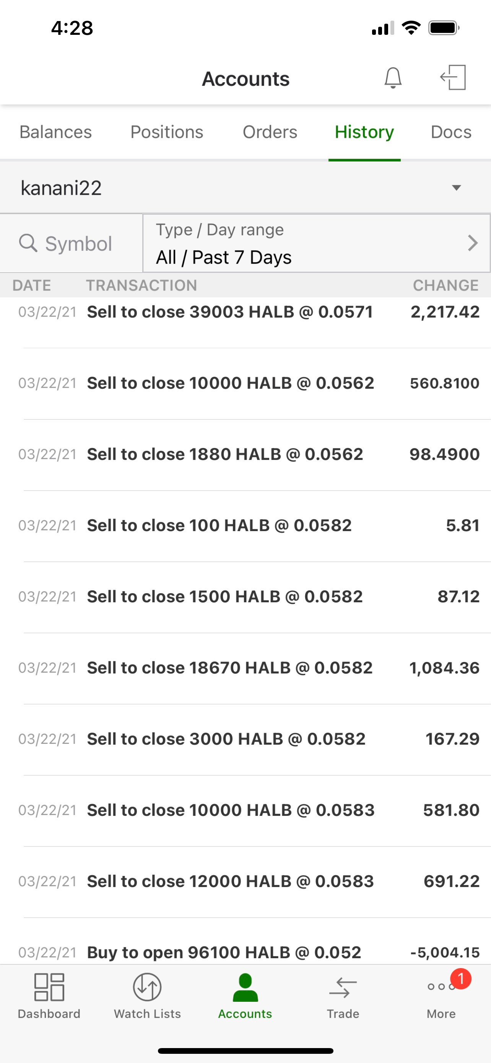Screen dimensions: 491x1063
Task: Select the History tab
Action: tap(364, 132)
